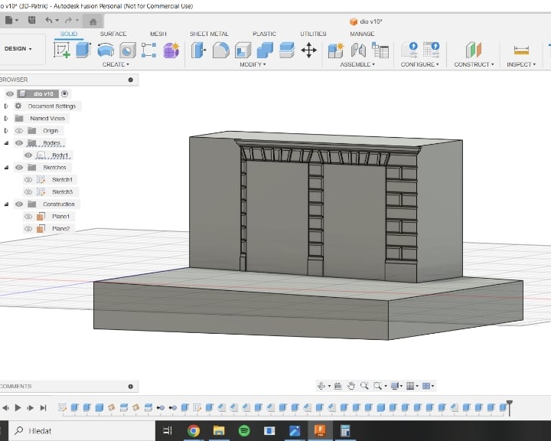Open the INSPECT dropdown menu
This screenshot has height=441, width=551.
521,64
